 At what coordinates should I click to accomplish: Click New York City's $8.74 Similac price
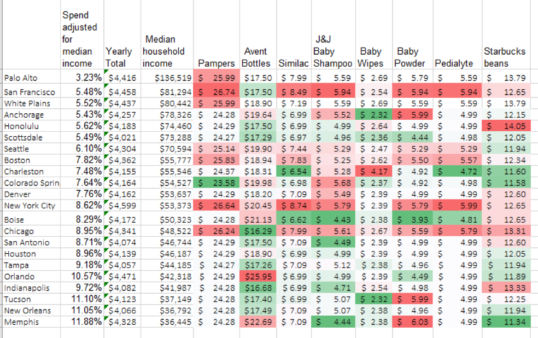[x=294, y=205]
